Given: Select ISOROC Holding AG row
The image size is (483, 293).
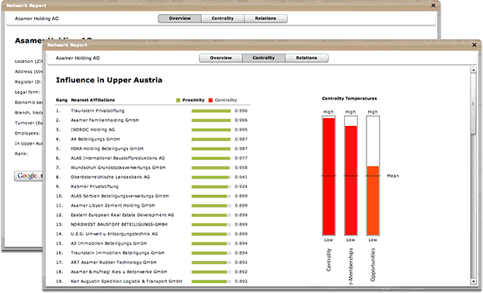Looking at the screenshot, I should pyautogui.click(x=152, y=130).
